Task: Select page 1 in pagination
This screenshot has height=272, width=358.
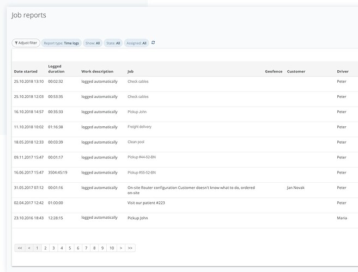Action: point(37,248)
